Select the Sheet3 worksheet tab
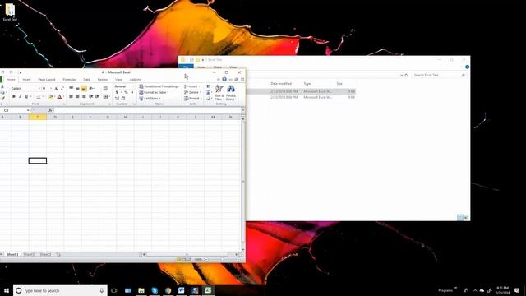This screenshot has width=526, height=296. 46,254
